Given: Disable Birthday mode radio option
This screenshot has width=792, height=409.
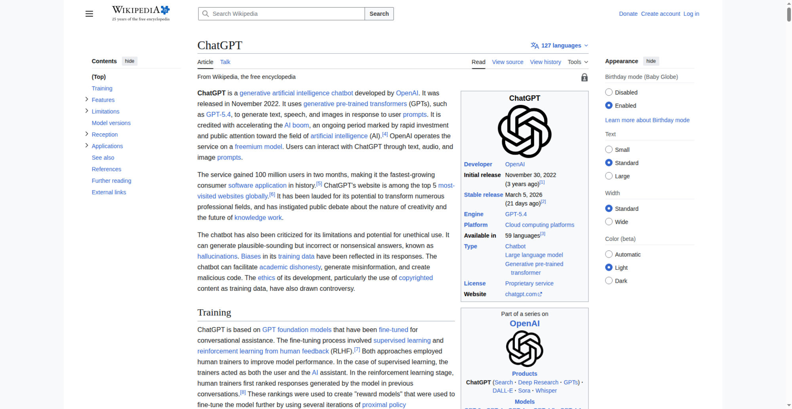Looking at the screenshot, I should coord(609,92).
